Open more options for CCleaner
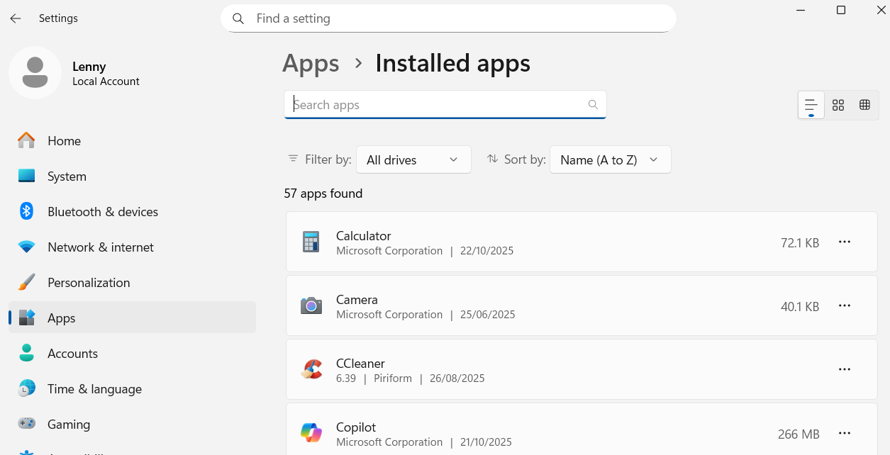This screenshot has height=455, width=890. click(844, 370)
